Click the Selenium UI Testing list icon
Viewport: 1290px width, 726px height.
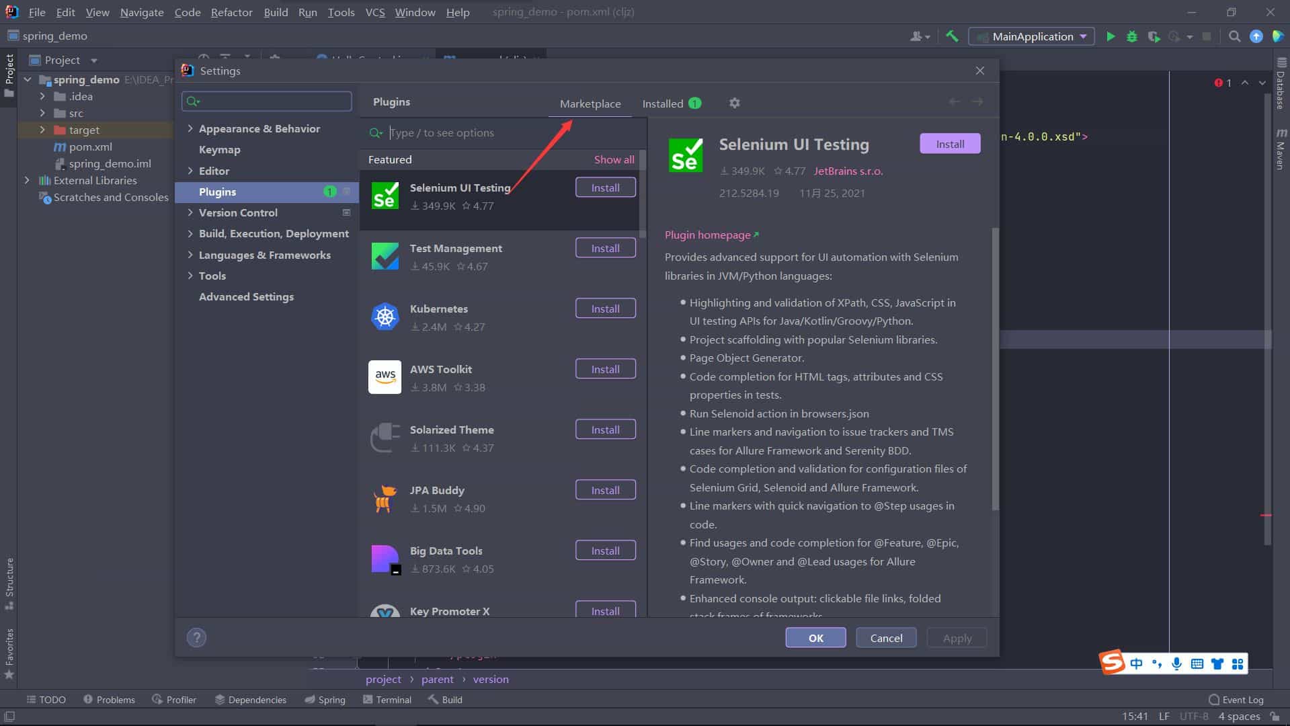(385, 196)
